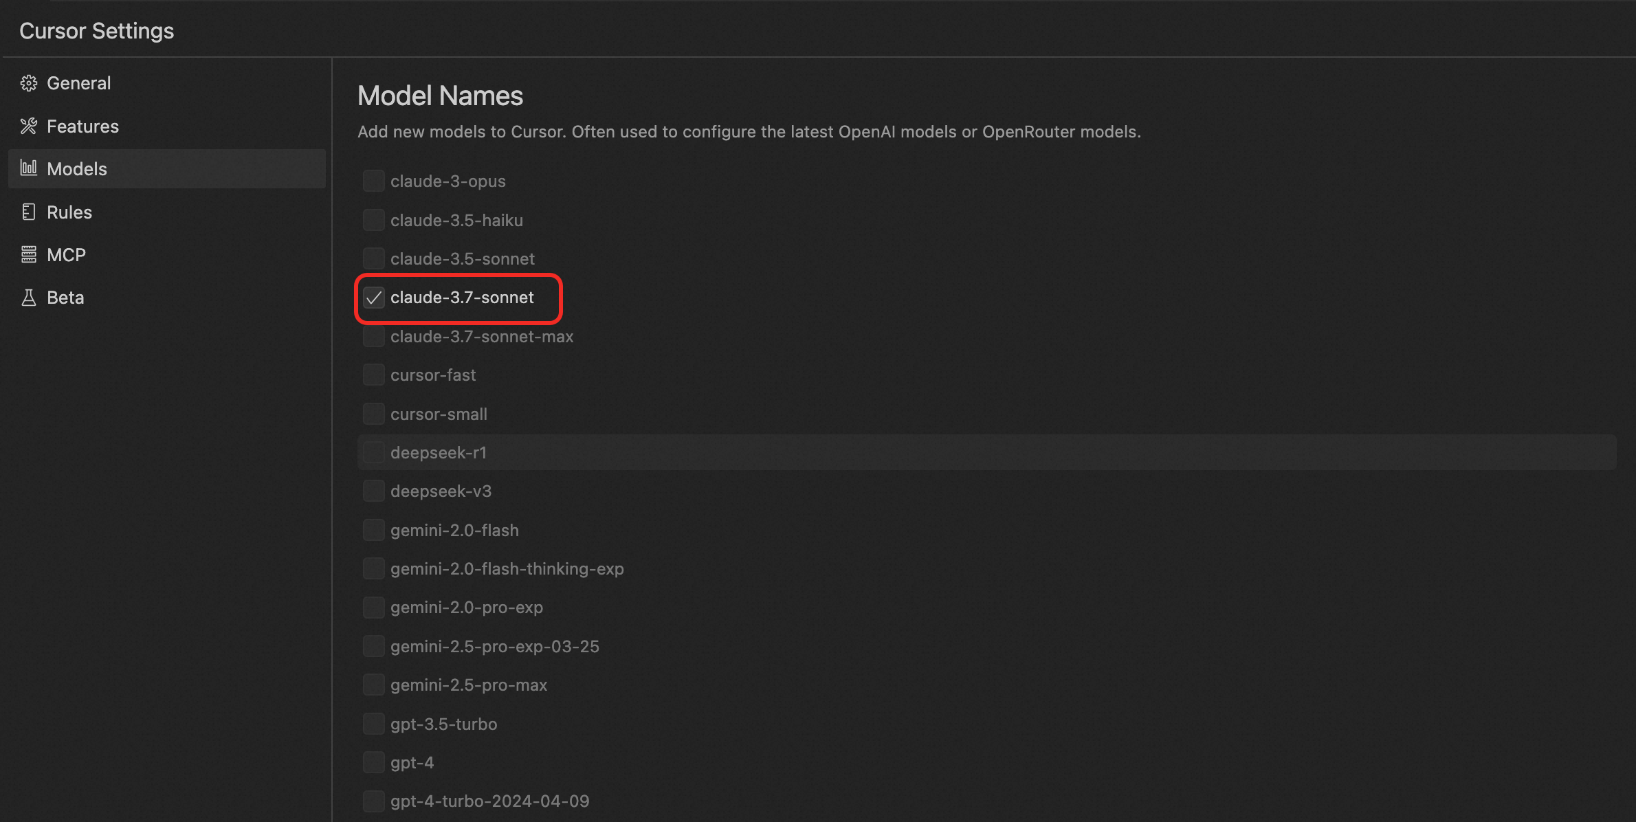Click the gpt-4-turbo-2024-04-09 model label
Image resolution: width=1636 pixels, height=822 pixels.
489,801
